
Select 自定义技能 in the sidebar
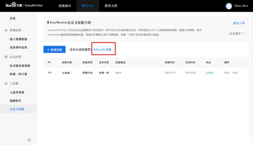17,109
